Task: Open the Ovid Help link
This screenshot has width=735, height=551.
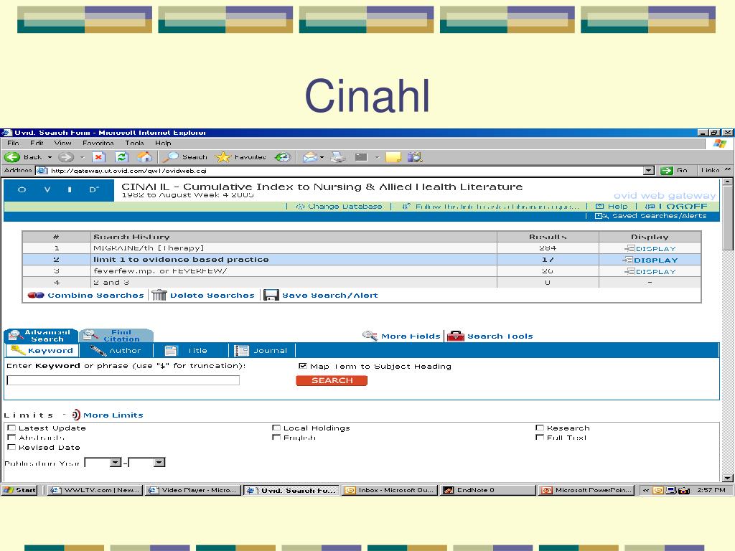Action: pos(612,206)
